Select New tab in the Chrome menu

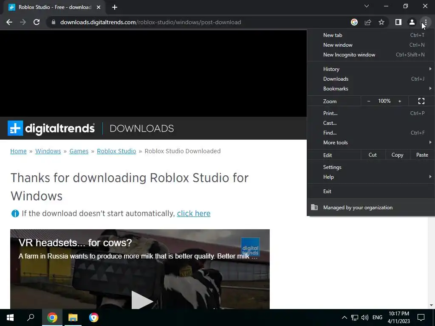click(371, 35)
